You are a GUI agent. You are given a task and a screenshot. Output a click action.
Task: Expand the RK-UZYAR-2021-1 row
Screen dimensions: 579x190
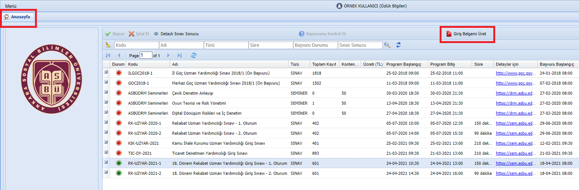tap(106, 162)
